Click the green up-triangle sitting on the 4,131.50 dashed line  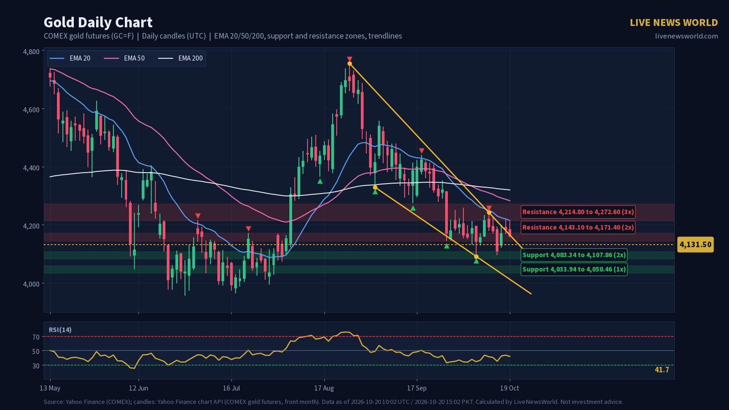tap(447, 246)
